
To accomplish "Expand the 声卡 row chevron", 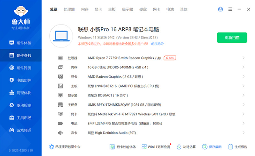I will coord(244,132).
